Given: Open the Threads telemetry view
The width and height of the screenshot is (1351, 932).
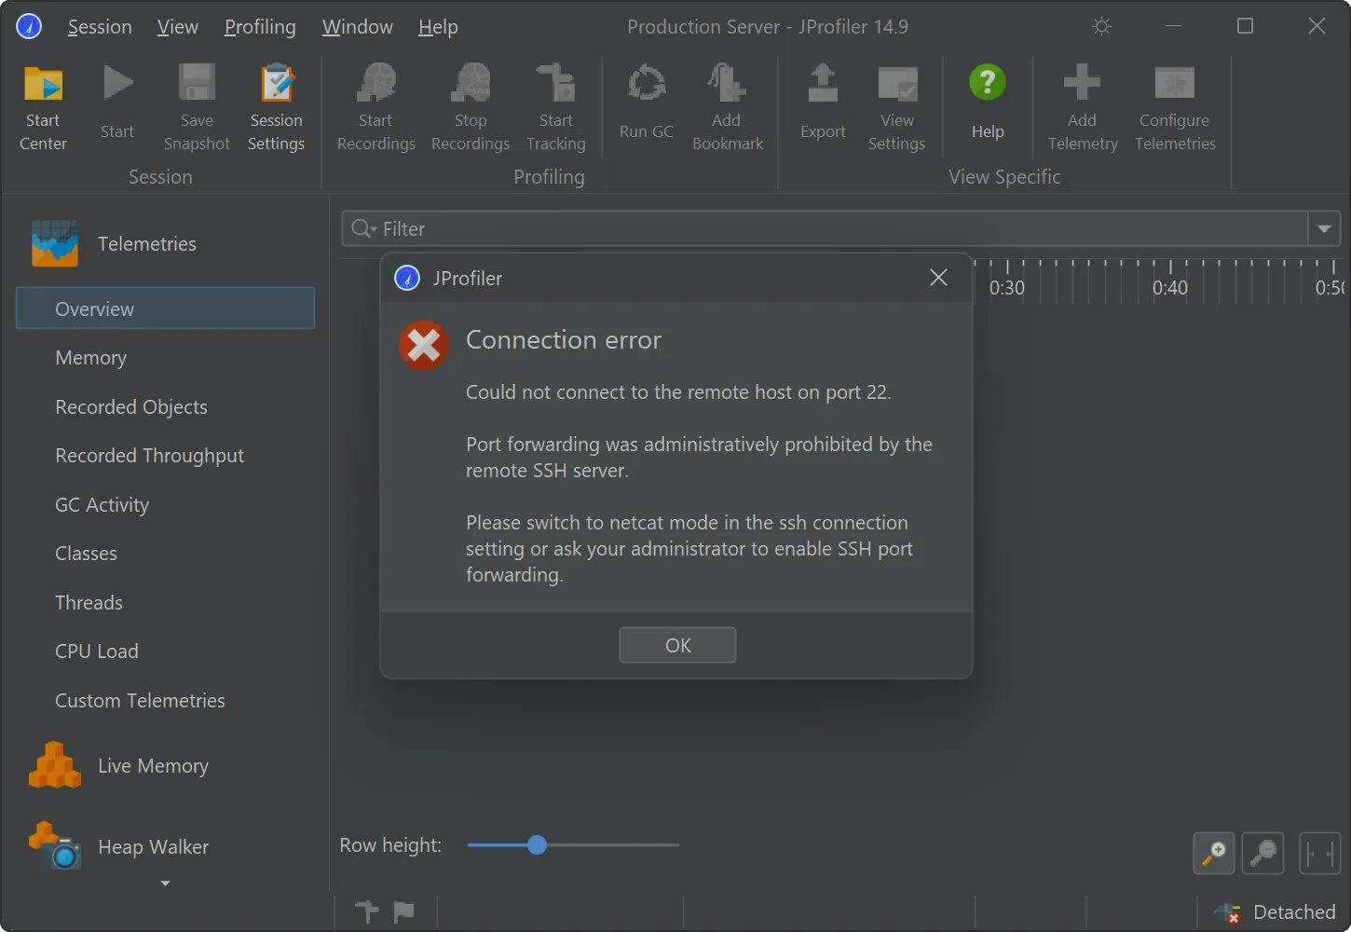Looking at the screenshot, I should (89, 603).
